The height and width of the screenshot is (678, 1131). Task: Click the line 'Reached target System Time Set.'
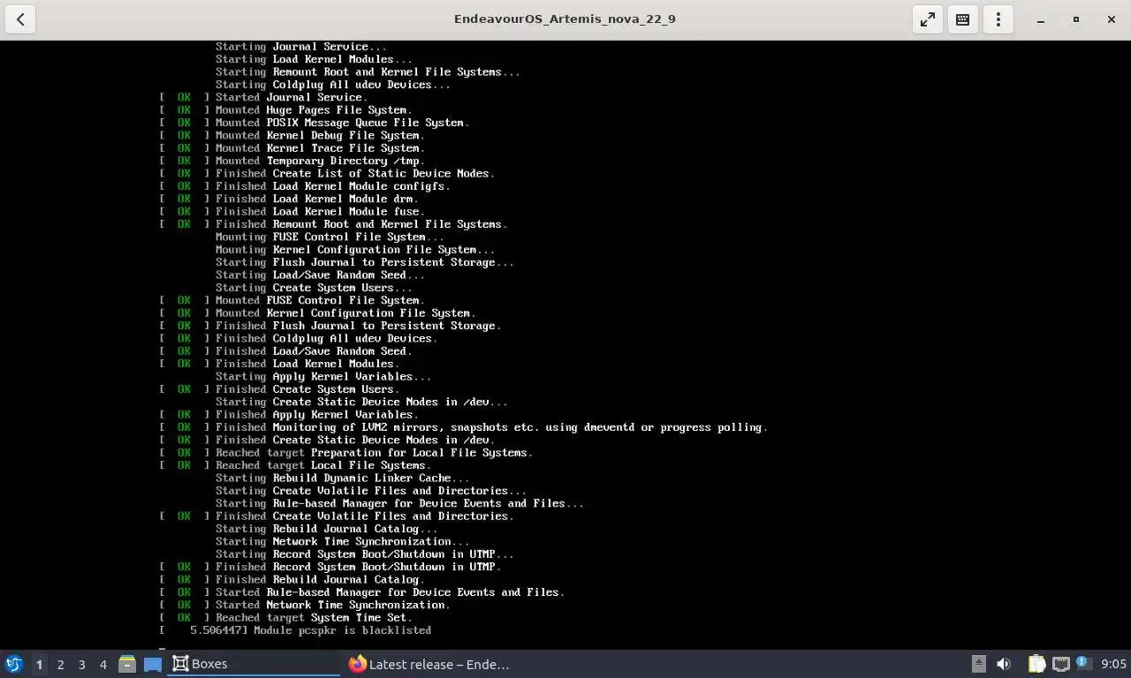314,617
